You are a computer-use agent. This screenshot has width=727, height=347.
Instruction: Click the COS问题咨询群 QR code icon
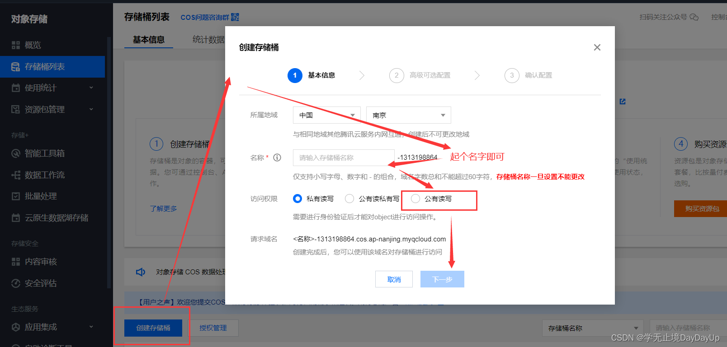click(x=235, y=17)
